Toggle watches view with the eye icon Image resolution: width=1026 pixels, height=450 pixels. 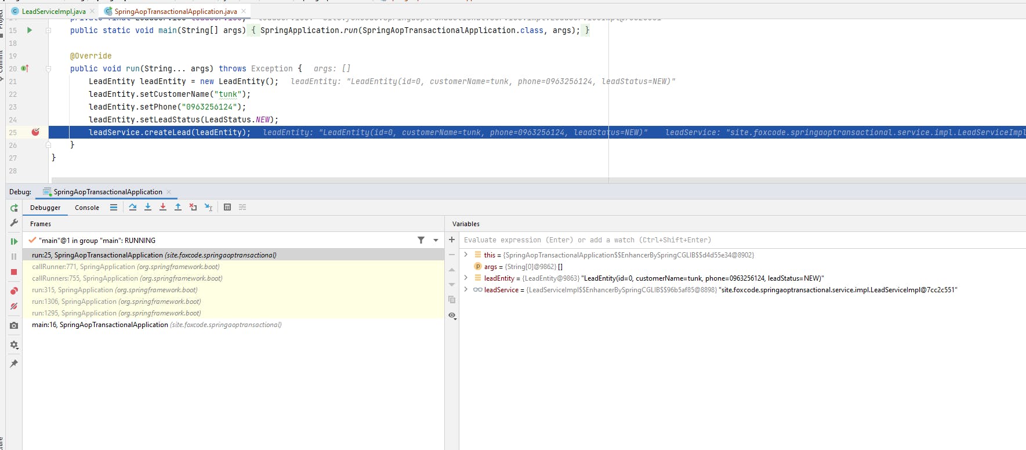(x=452, y=315)
